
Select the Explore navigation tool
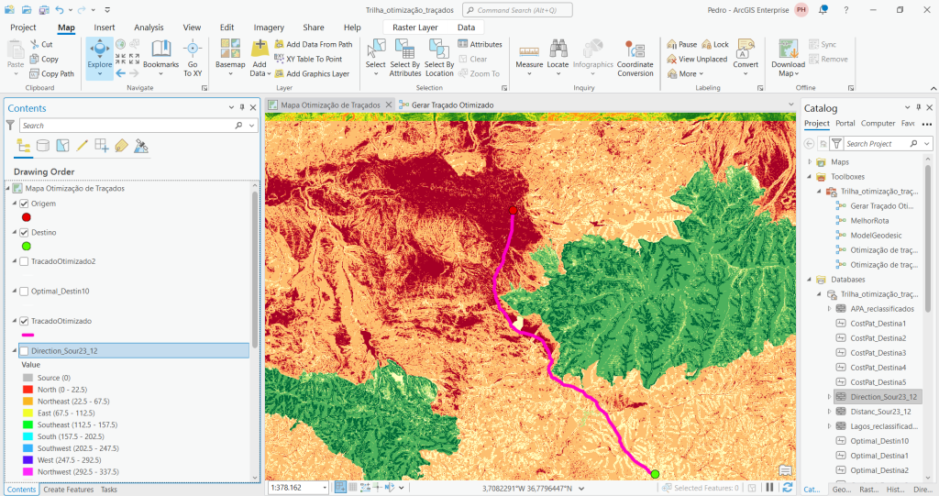pos(99,53)
